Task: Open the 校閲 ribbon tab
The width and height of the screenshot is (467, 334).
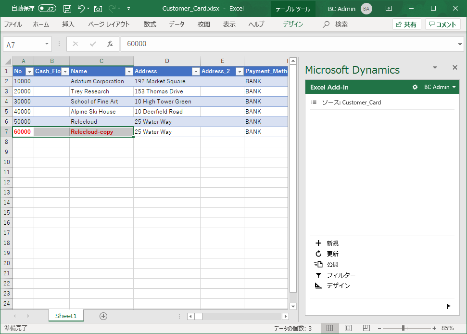Action: pyautogui.click(x=204, y=25)
